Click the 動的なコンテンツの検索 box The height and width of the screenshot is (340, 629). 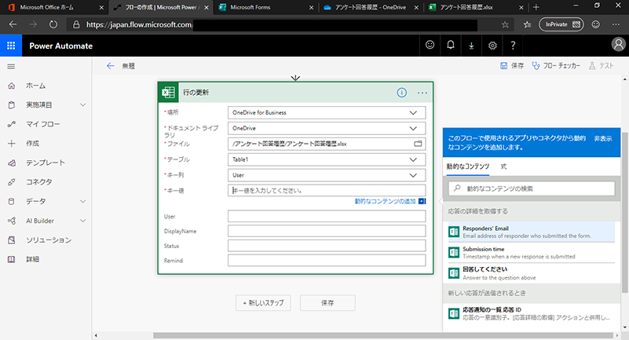pyautogui.click(x=532, y=188)
